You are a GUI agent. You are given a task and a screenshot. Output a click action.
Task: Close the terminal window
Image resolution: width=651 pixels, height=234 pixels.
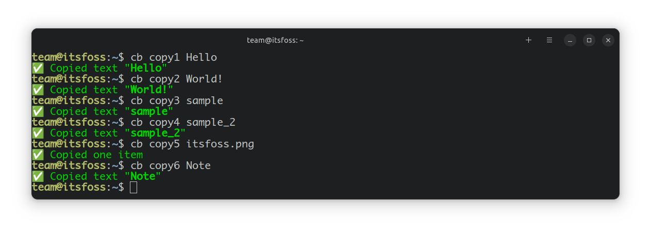(x=608, y=40)
